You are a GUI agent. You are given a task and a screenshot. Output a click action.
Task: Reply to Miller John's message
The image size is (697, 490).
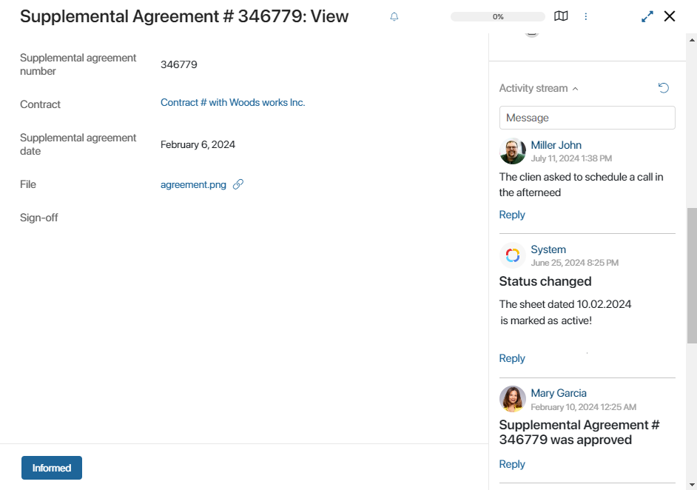coord(512,215)
